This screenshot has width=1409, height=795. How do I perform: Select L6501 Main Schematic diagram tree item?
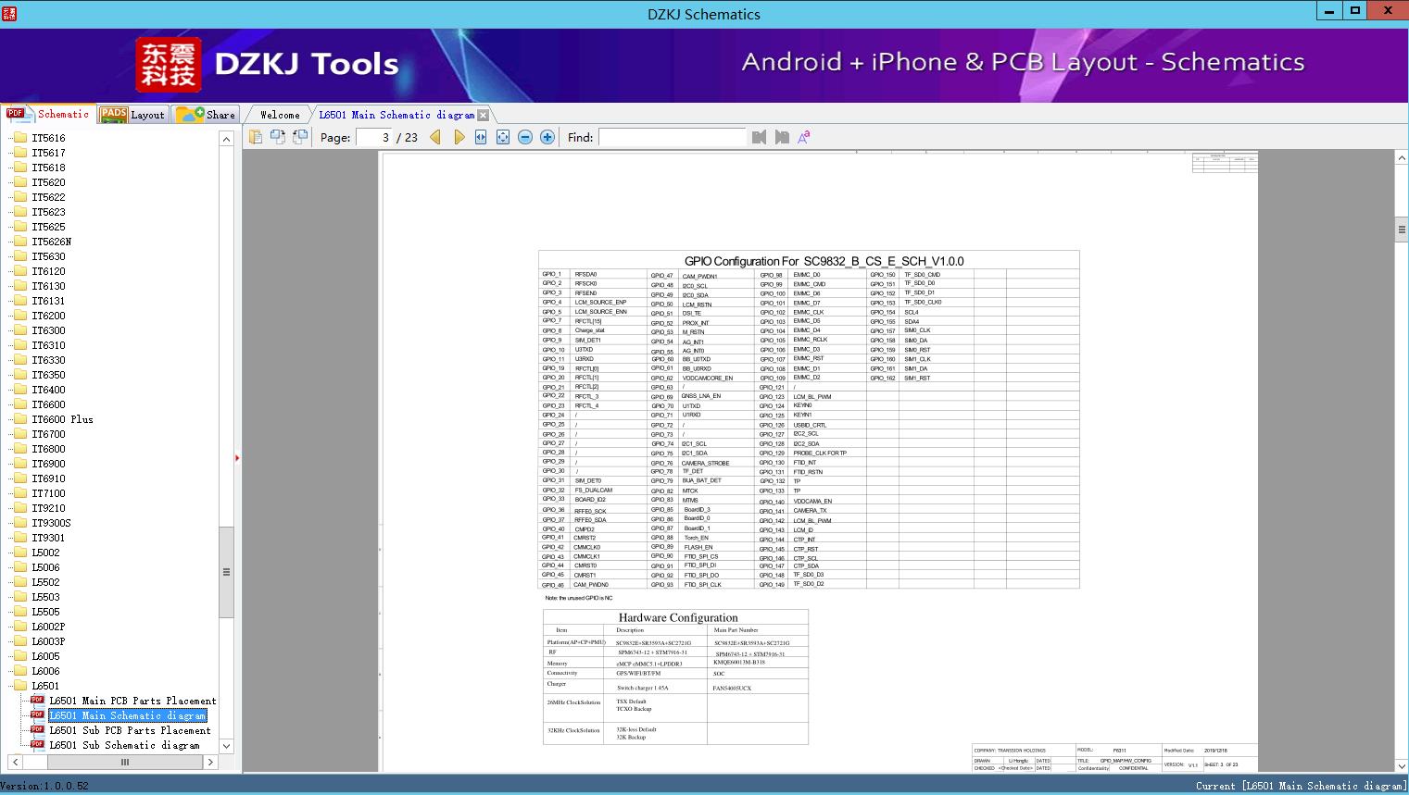point(128,715)
